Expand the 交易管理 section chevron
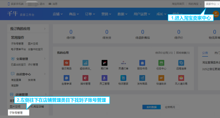 tap(45, 59)
